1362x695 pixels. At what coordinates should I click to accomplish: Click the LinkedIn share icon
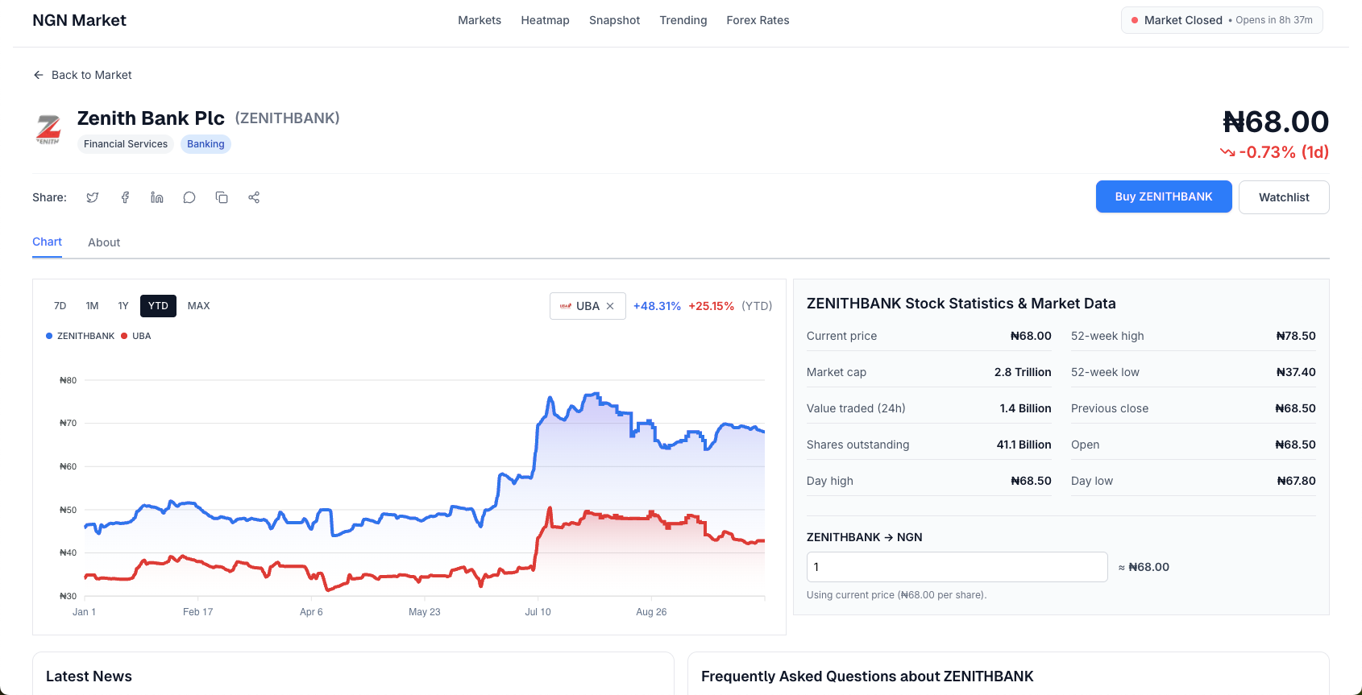[x=157, y=197]
